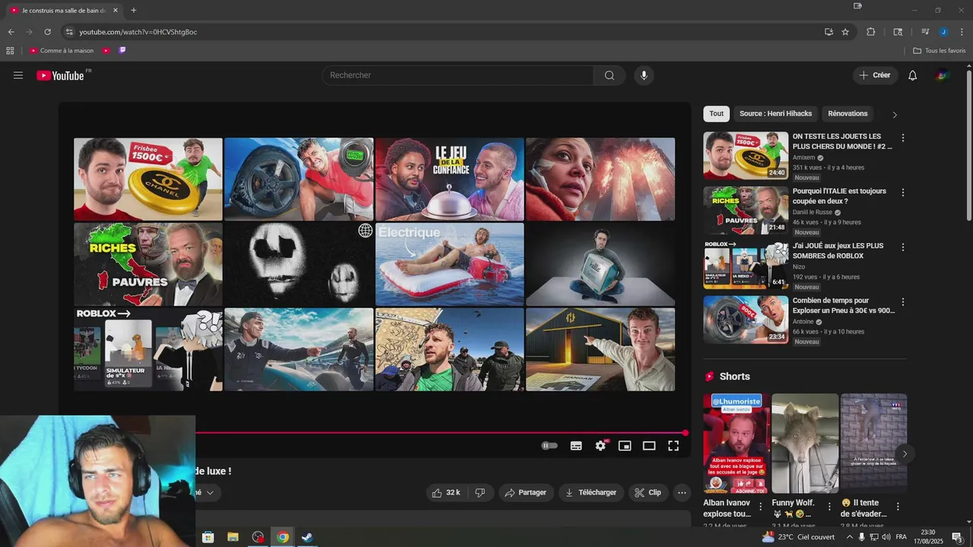
Task: View site information icon in address bar
Action: [x=69, y=32]
